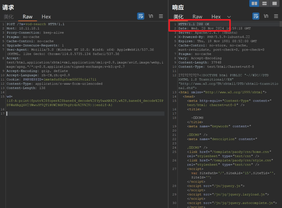
Task: Click jquery.lazyload.js script src line
Action: point(228,194)
